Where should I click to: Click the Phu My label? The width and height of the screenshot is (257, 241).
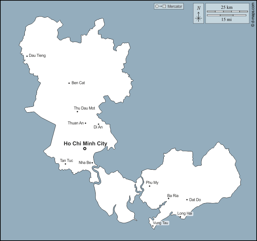tap(152, 183)
